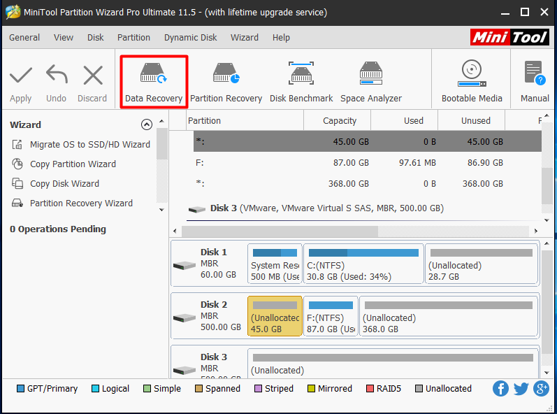Click the RAID5 legend swatch

[370, 388]
